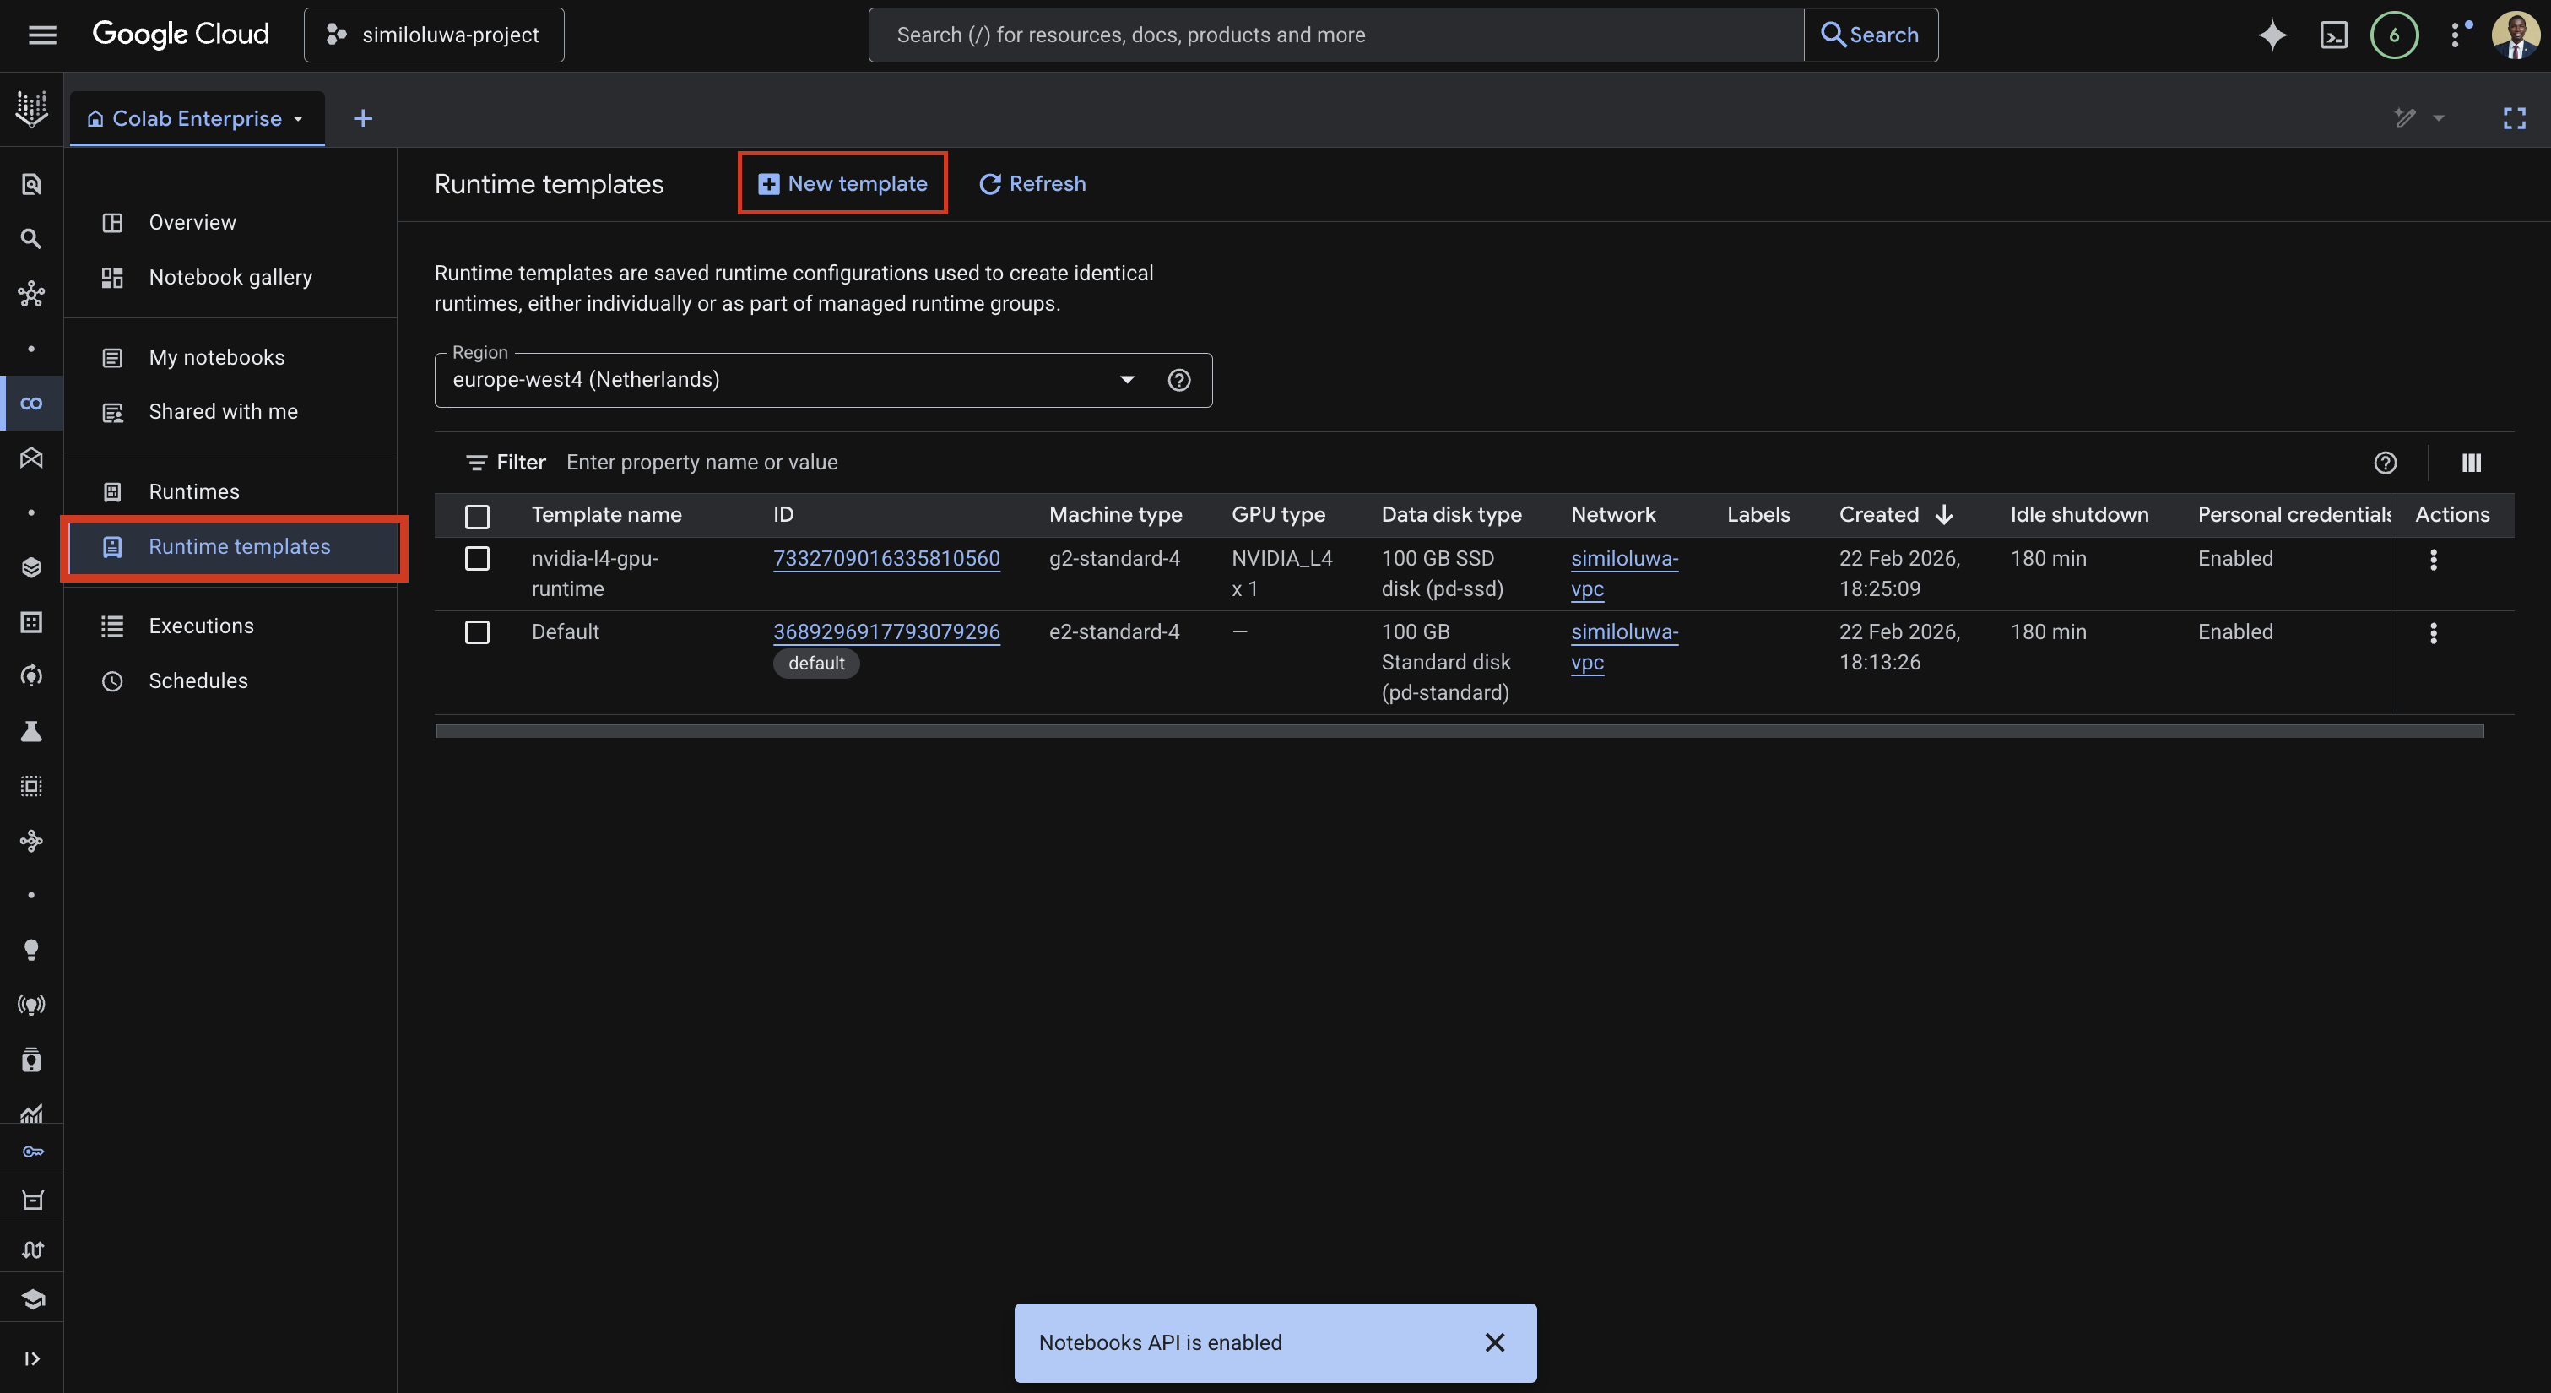This screenshot has height=1393, width=2551.
Task: Open Google Cloud notifications indicator
Action: coord(2395,35)
